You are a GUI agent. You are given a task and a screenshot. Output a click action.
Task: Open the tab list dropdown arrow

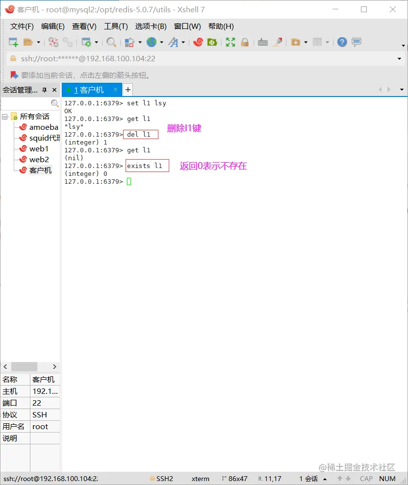pyautogui.click(x=402, y=90)
